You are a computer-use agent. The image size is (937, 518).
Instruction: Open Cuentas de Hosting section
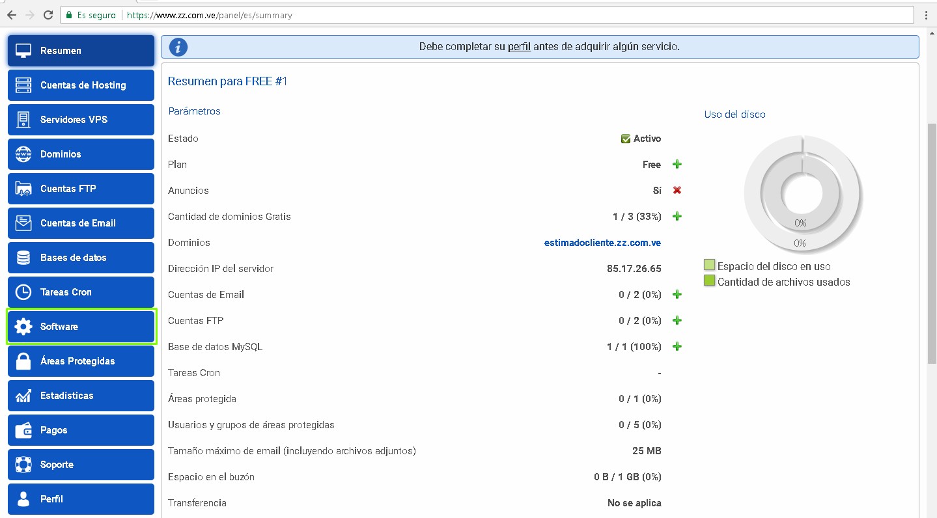(x=81, y=85)
